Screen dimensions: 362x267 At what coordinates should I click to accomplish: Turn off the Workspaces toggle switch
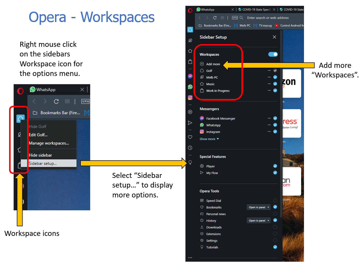click(x=273, y=54)
